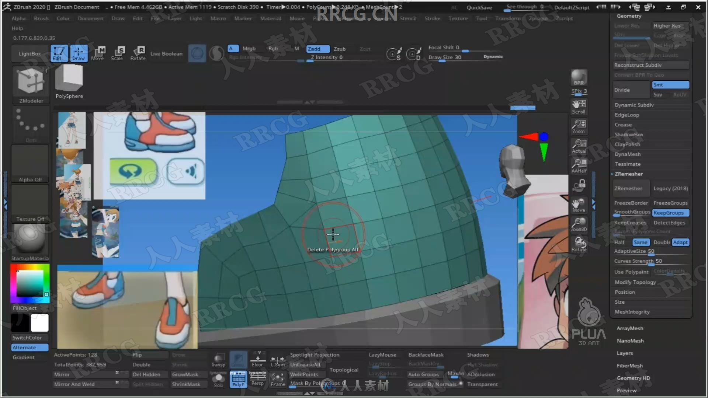This screenshot has width=708, height=398.
Task: Click the Texture menu item
Action: (458, 18)
